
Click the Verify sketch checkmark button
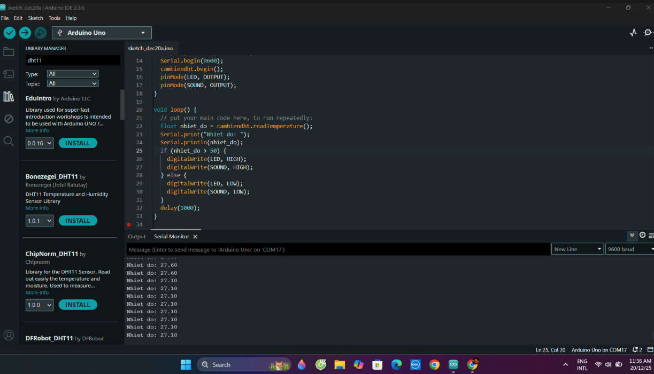tap(10, 33)
